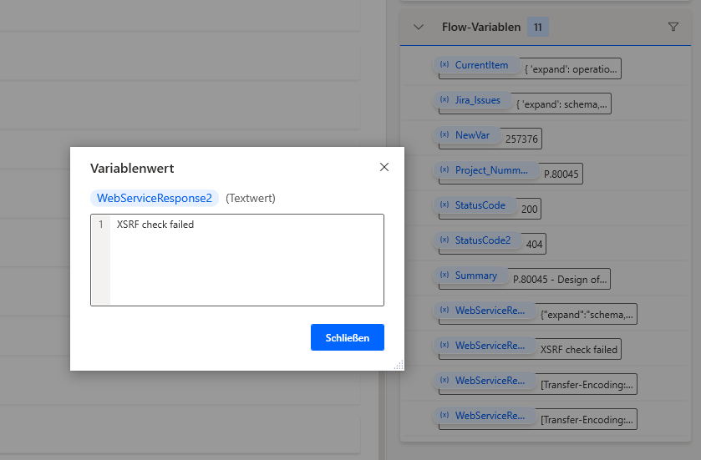Click the StatusCode2 variable icon

tap(444, 240)
